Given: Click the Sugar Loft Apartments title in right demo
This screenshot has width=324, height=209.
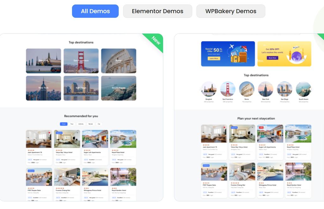Looking at the screenshot, I should tap(267, 147).
